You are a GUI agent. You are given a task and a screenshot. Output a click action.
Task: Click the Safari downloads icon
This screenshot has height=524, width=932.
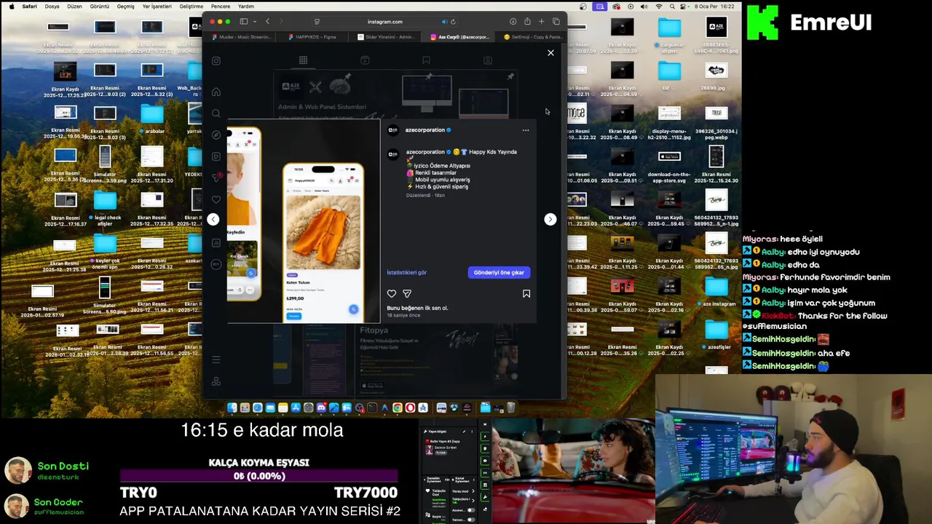513,22
